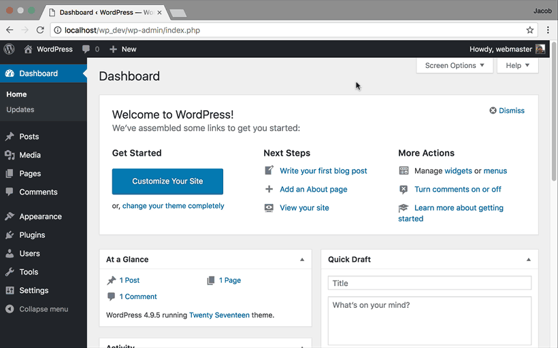Click the webmaster avatar thumbnail
The image size is (558, 348).
(540, 49)
